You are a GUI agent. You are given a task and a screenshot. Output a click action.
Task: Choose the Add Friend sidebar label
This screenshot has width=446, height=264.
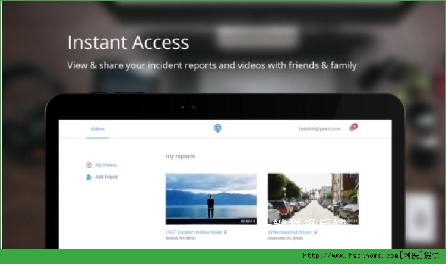pos(106,177)
